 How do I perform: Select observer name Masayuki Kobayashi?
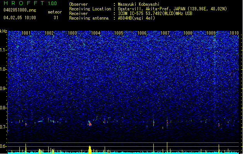pos(139,4)
